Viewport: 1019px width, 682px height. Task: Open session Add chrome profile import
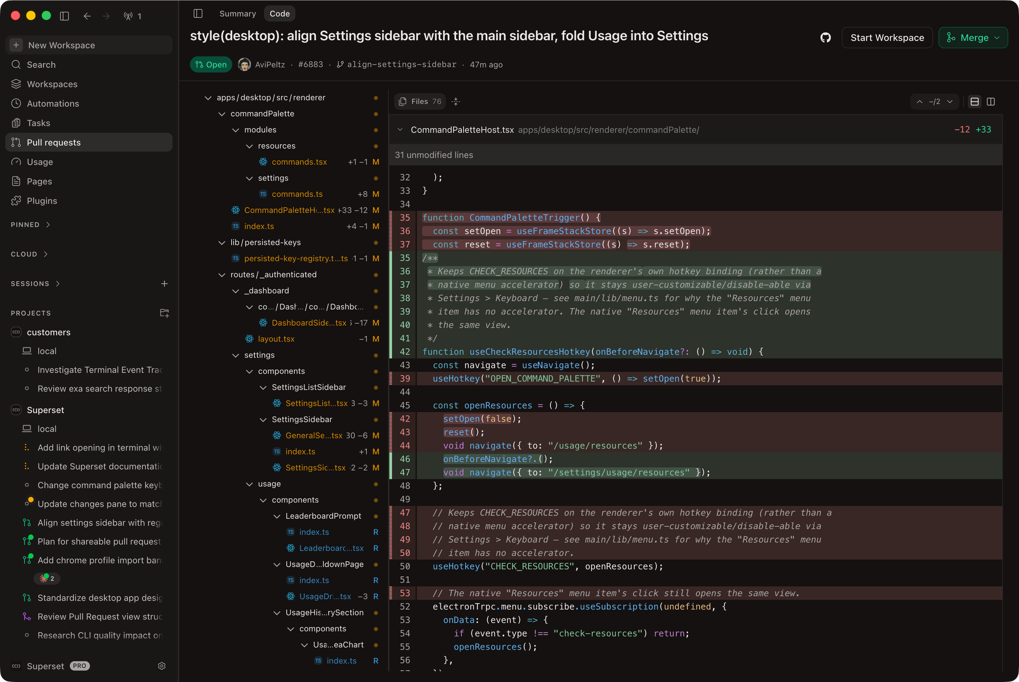tap(99, 560)
